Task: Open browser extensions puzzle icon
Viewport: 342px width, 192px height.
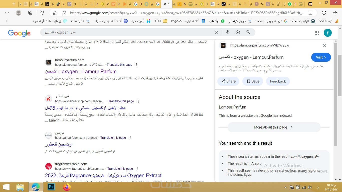Action: pyautogui.click(x=42, y=13)
